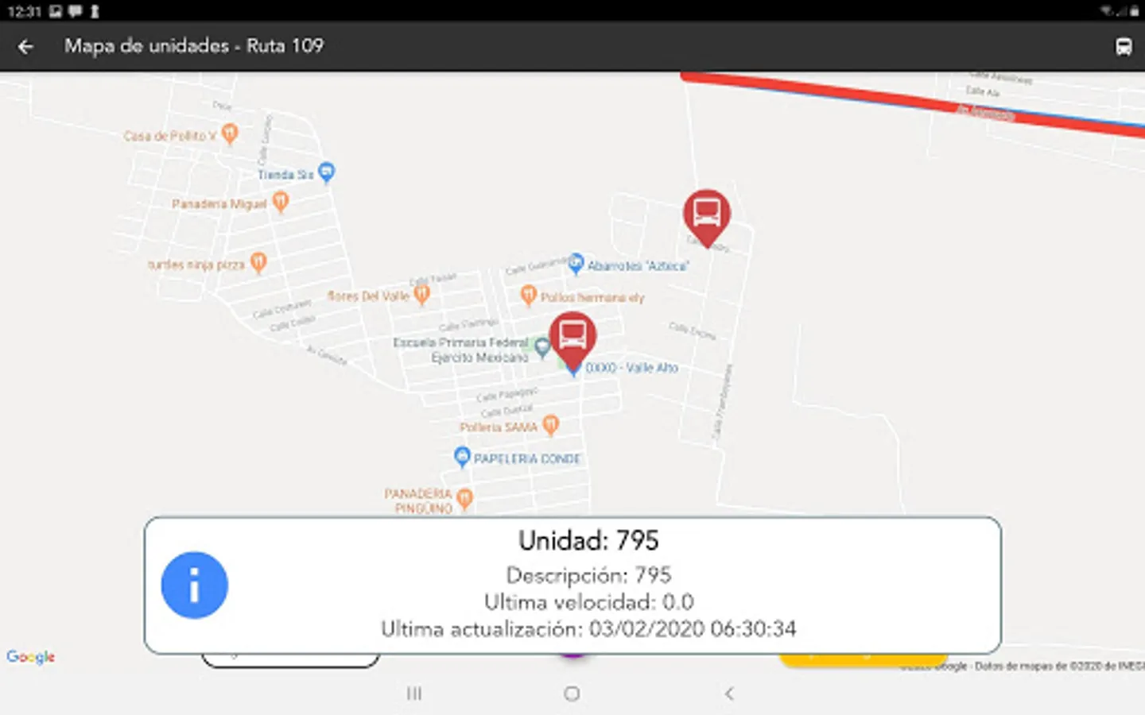Select the upper red bus marker
This screenshot has height=715, width=1145.
tap(706, 218)
